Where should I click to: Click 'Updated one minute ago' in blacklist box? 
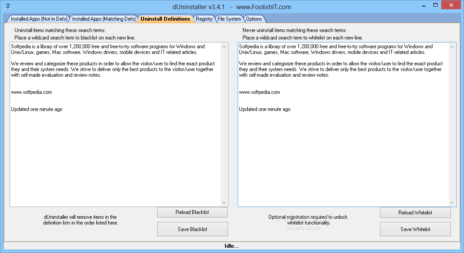37,109
